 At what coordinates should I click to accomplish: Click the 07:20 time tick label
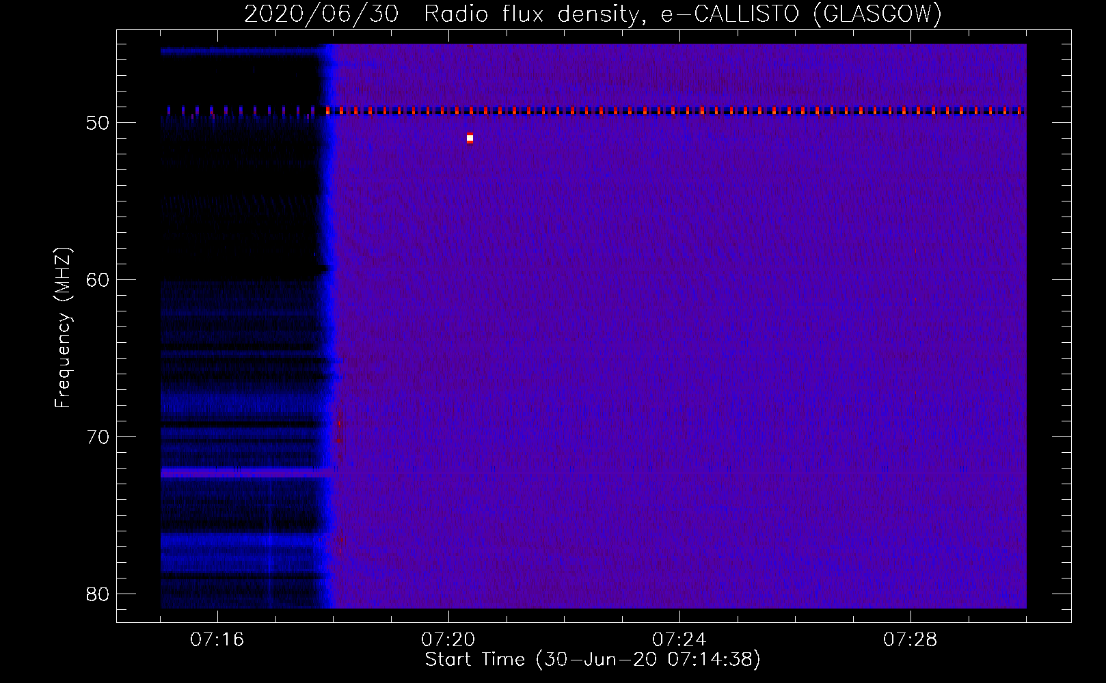click(448, 640)
